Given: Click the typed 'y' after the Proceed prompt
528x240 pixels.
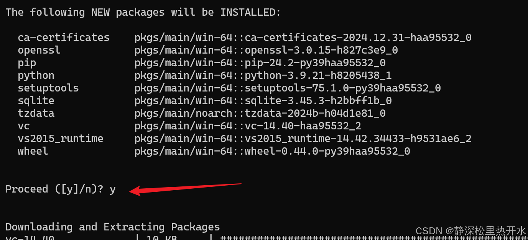Looking at the screenshot, I should point(112,189).
